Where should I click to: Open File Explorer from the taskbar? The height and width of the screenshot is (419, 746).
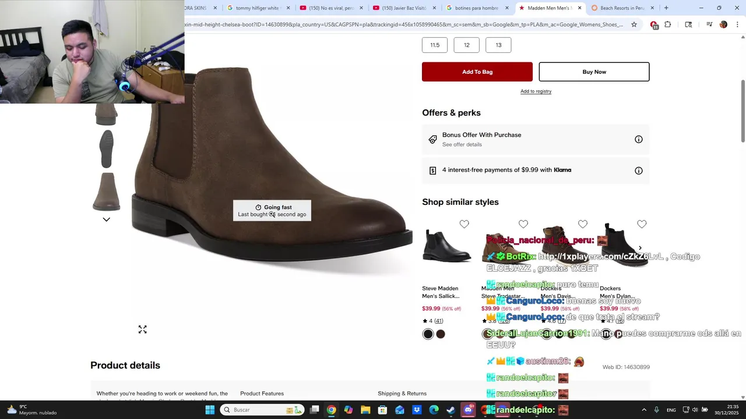tap(365, 410)
